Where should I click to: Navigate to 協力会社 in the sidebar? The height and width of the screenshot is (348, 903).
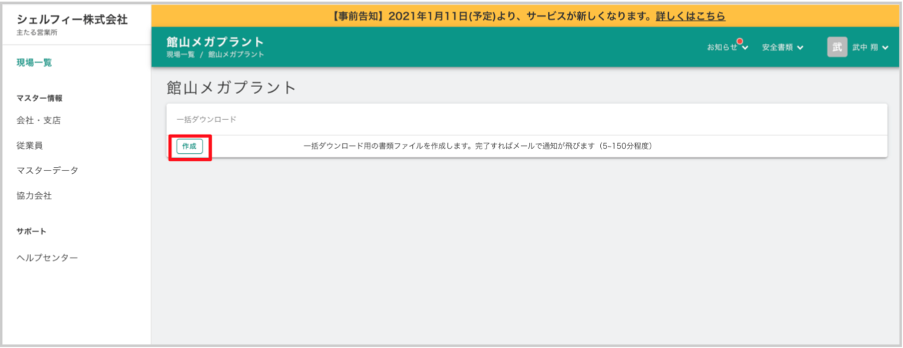point(34,196)
